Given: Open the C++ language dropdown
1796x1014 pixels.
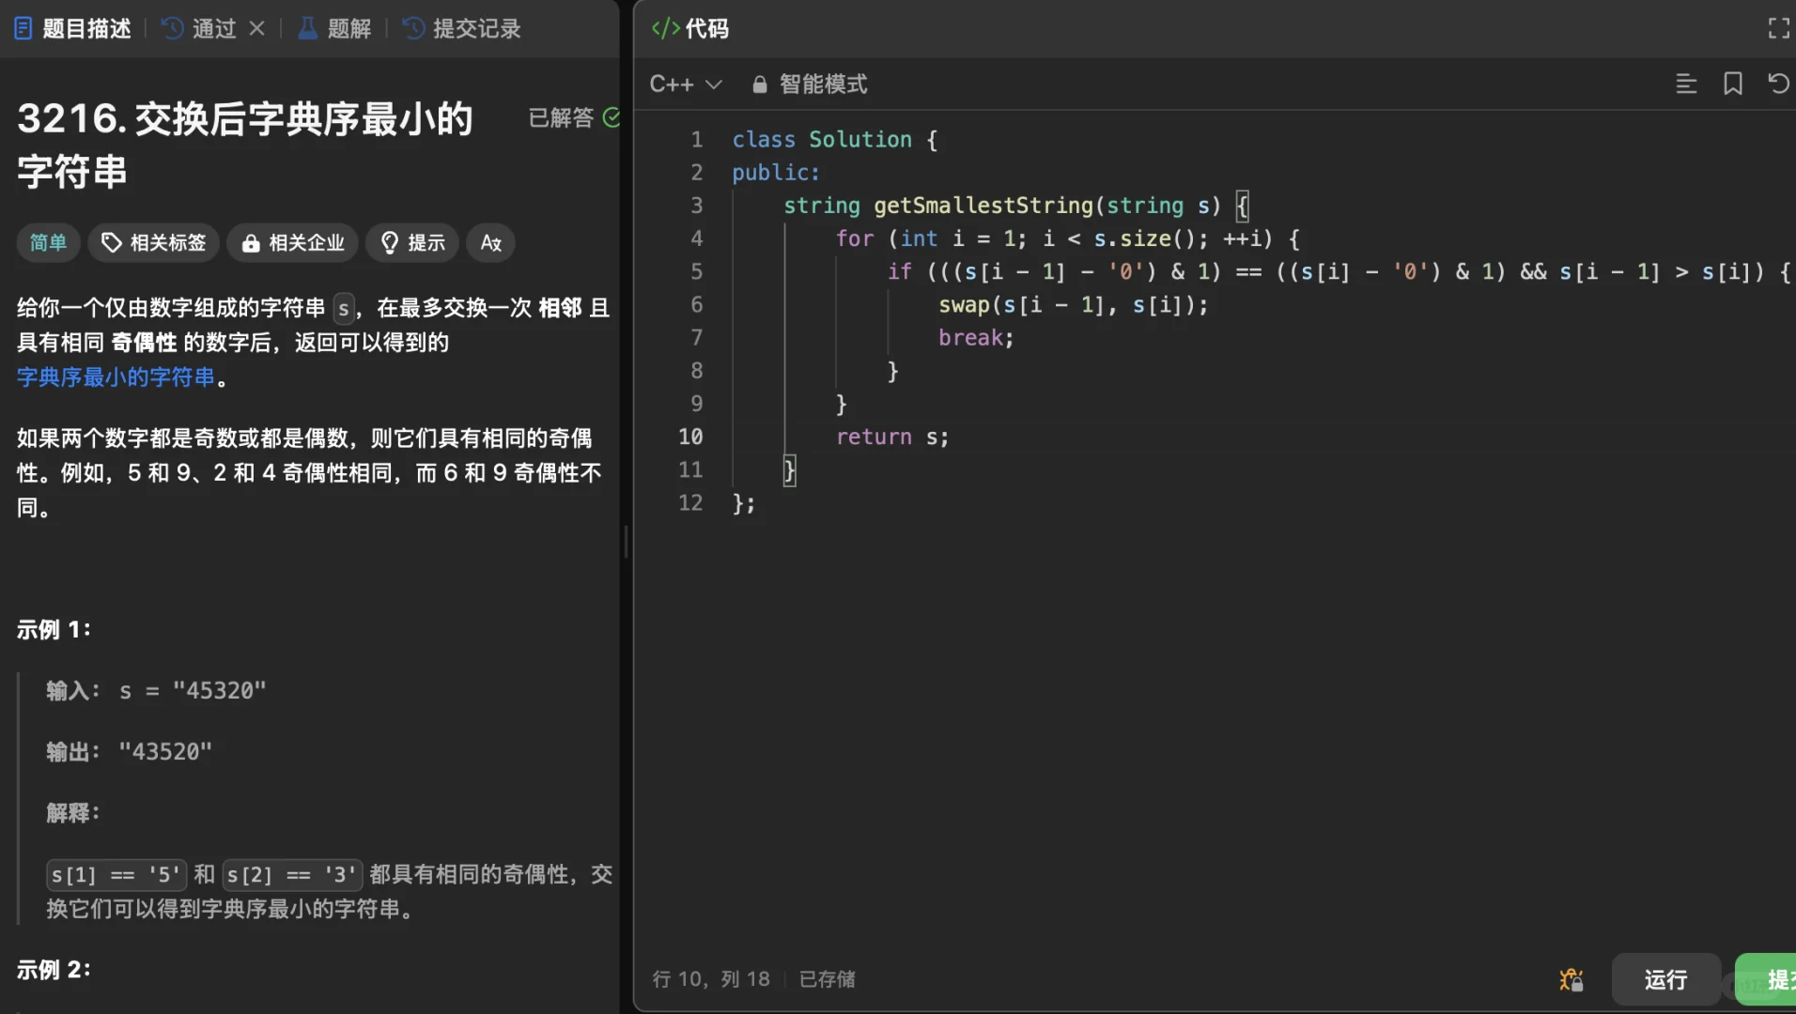Looking at the screenshot, I should tap(686, 84).
